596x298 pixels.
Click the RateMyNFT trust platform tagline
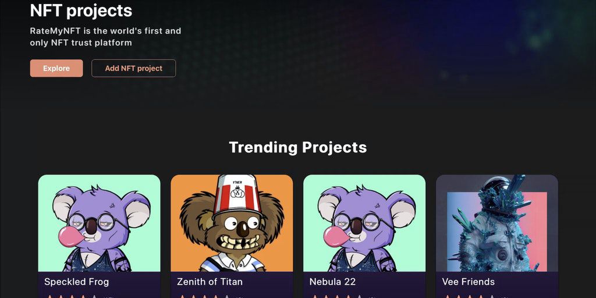point(106,37)
